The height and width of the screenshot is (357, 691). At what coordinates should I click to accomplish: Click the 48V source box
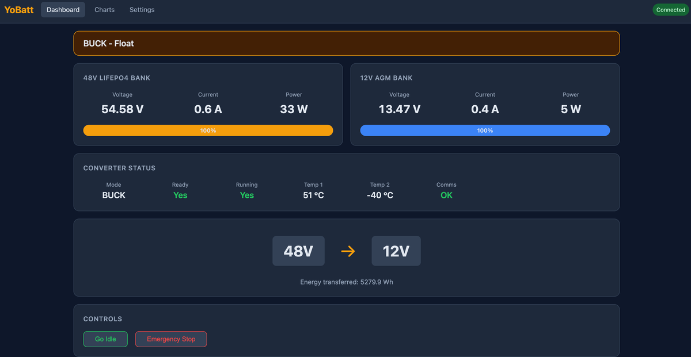[x=298, y=251]
